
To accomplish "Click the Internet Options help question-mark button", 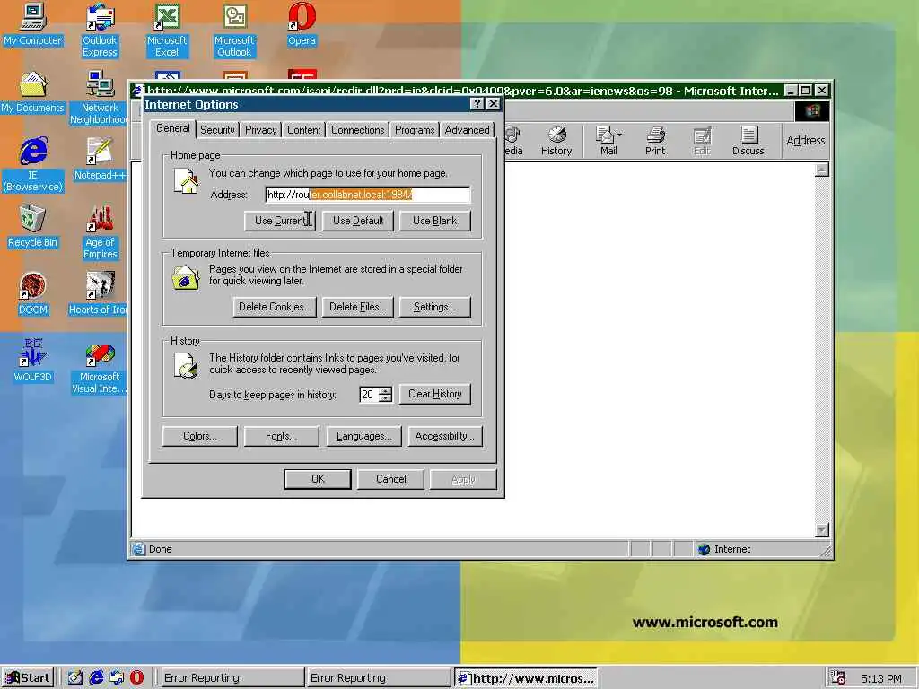I will pos(477,104).
